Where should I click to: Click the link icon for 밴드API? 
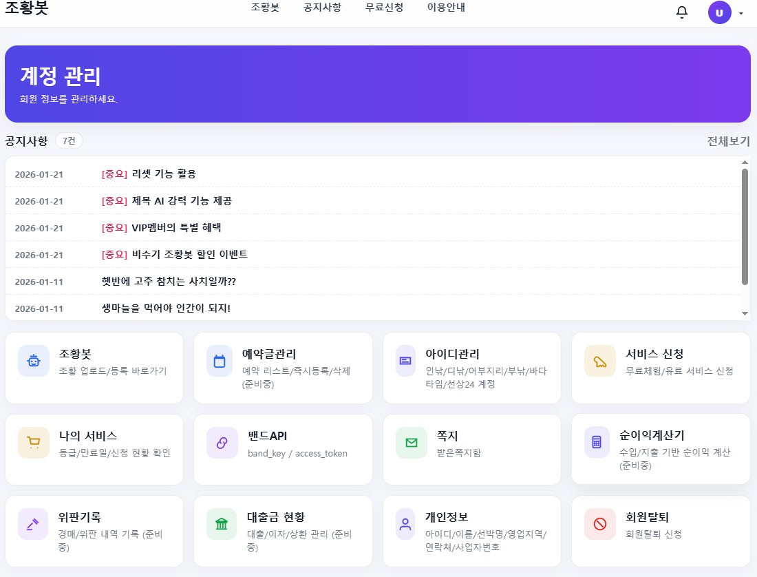pyautogui.click(x=222, y=442)
